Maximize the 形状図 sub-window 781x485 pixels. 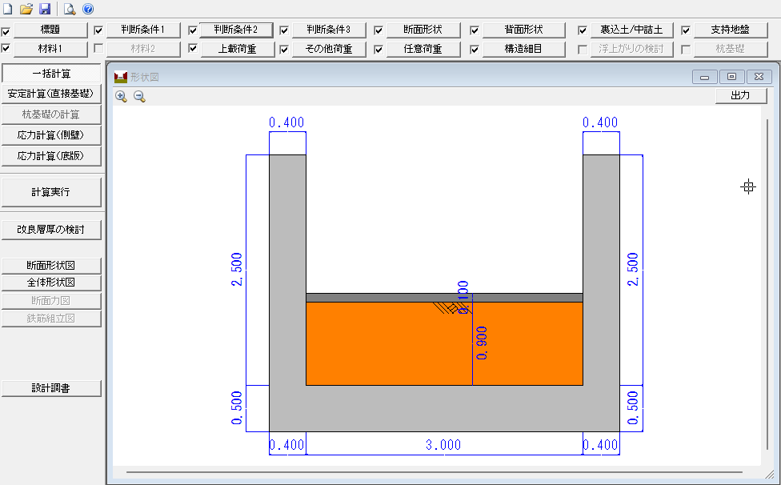(731, 77)
